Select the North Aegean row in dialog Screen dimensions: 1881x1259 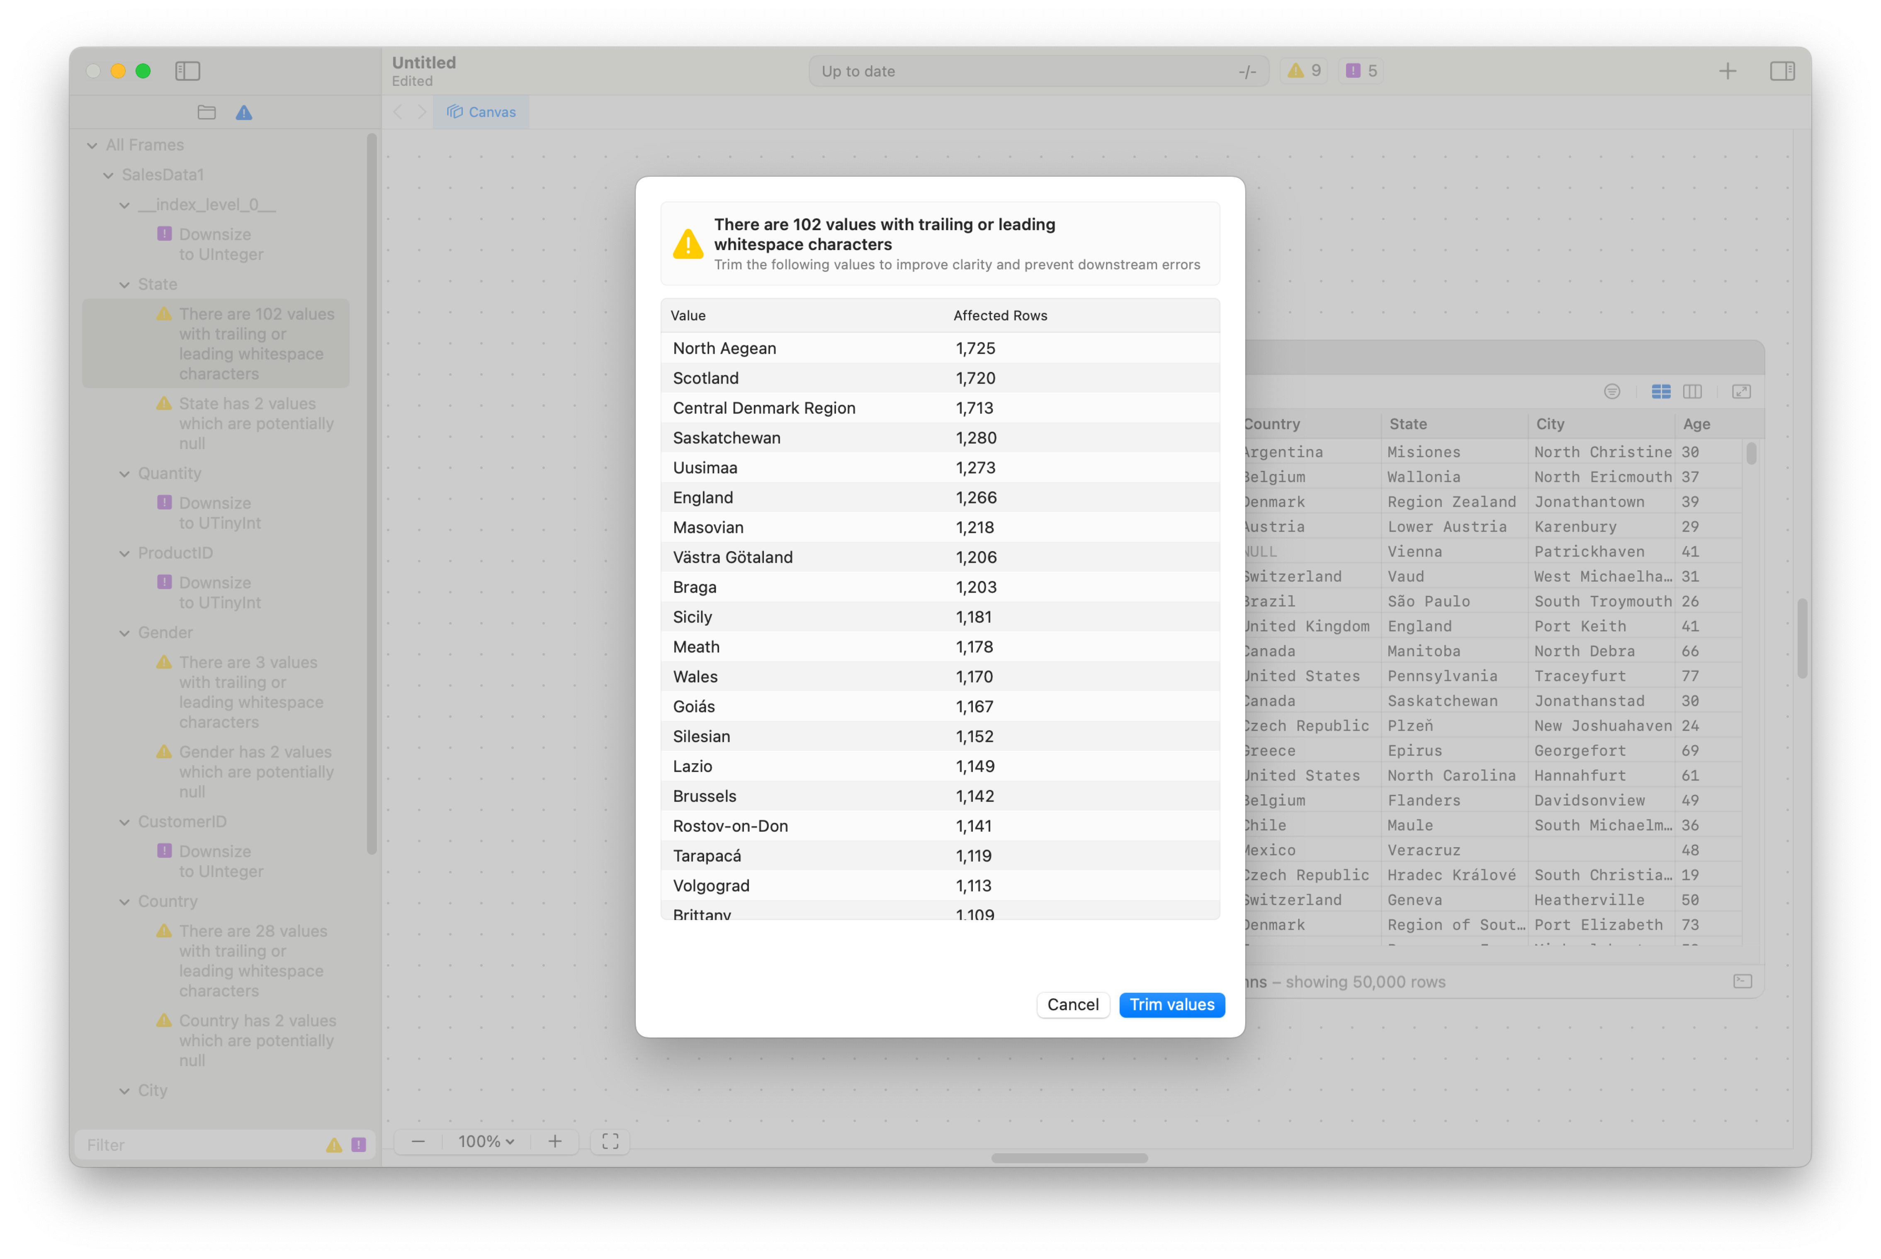(939, 348)
